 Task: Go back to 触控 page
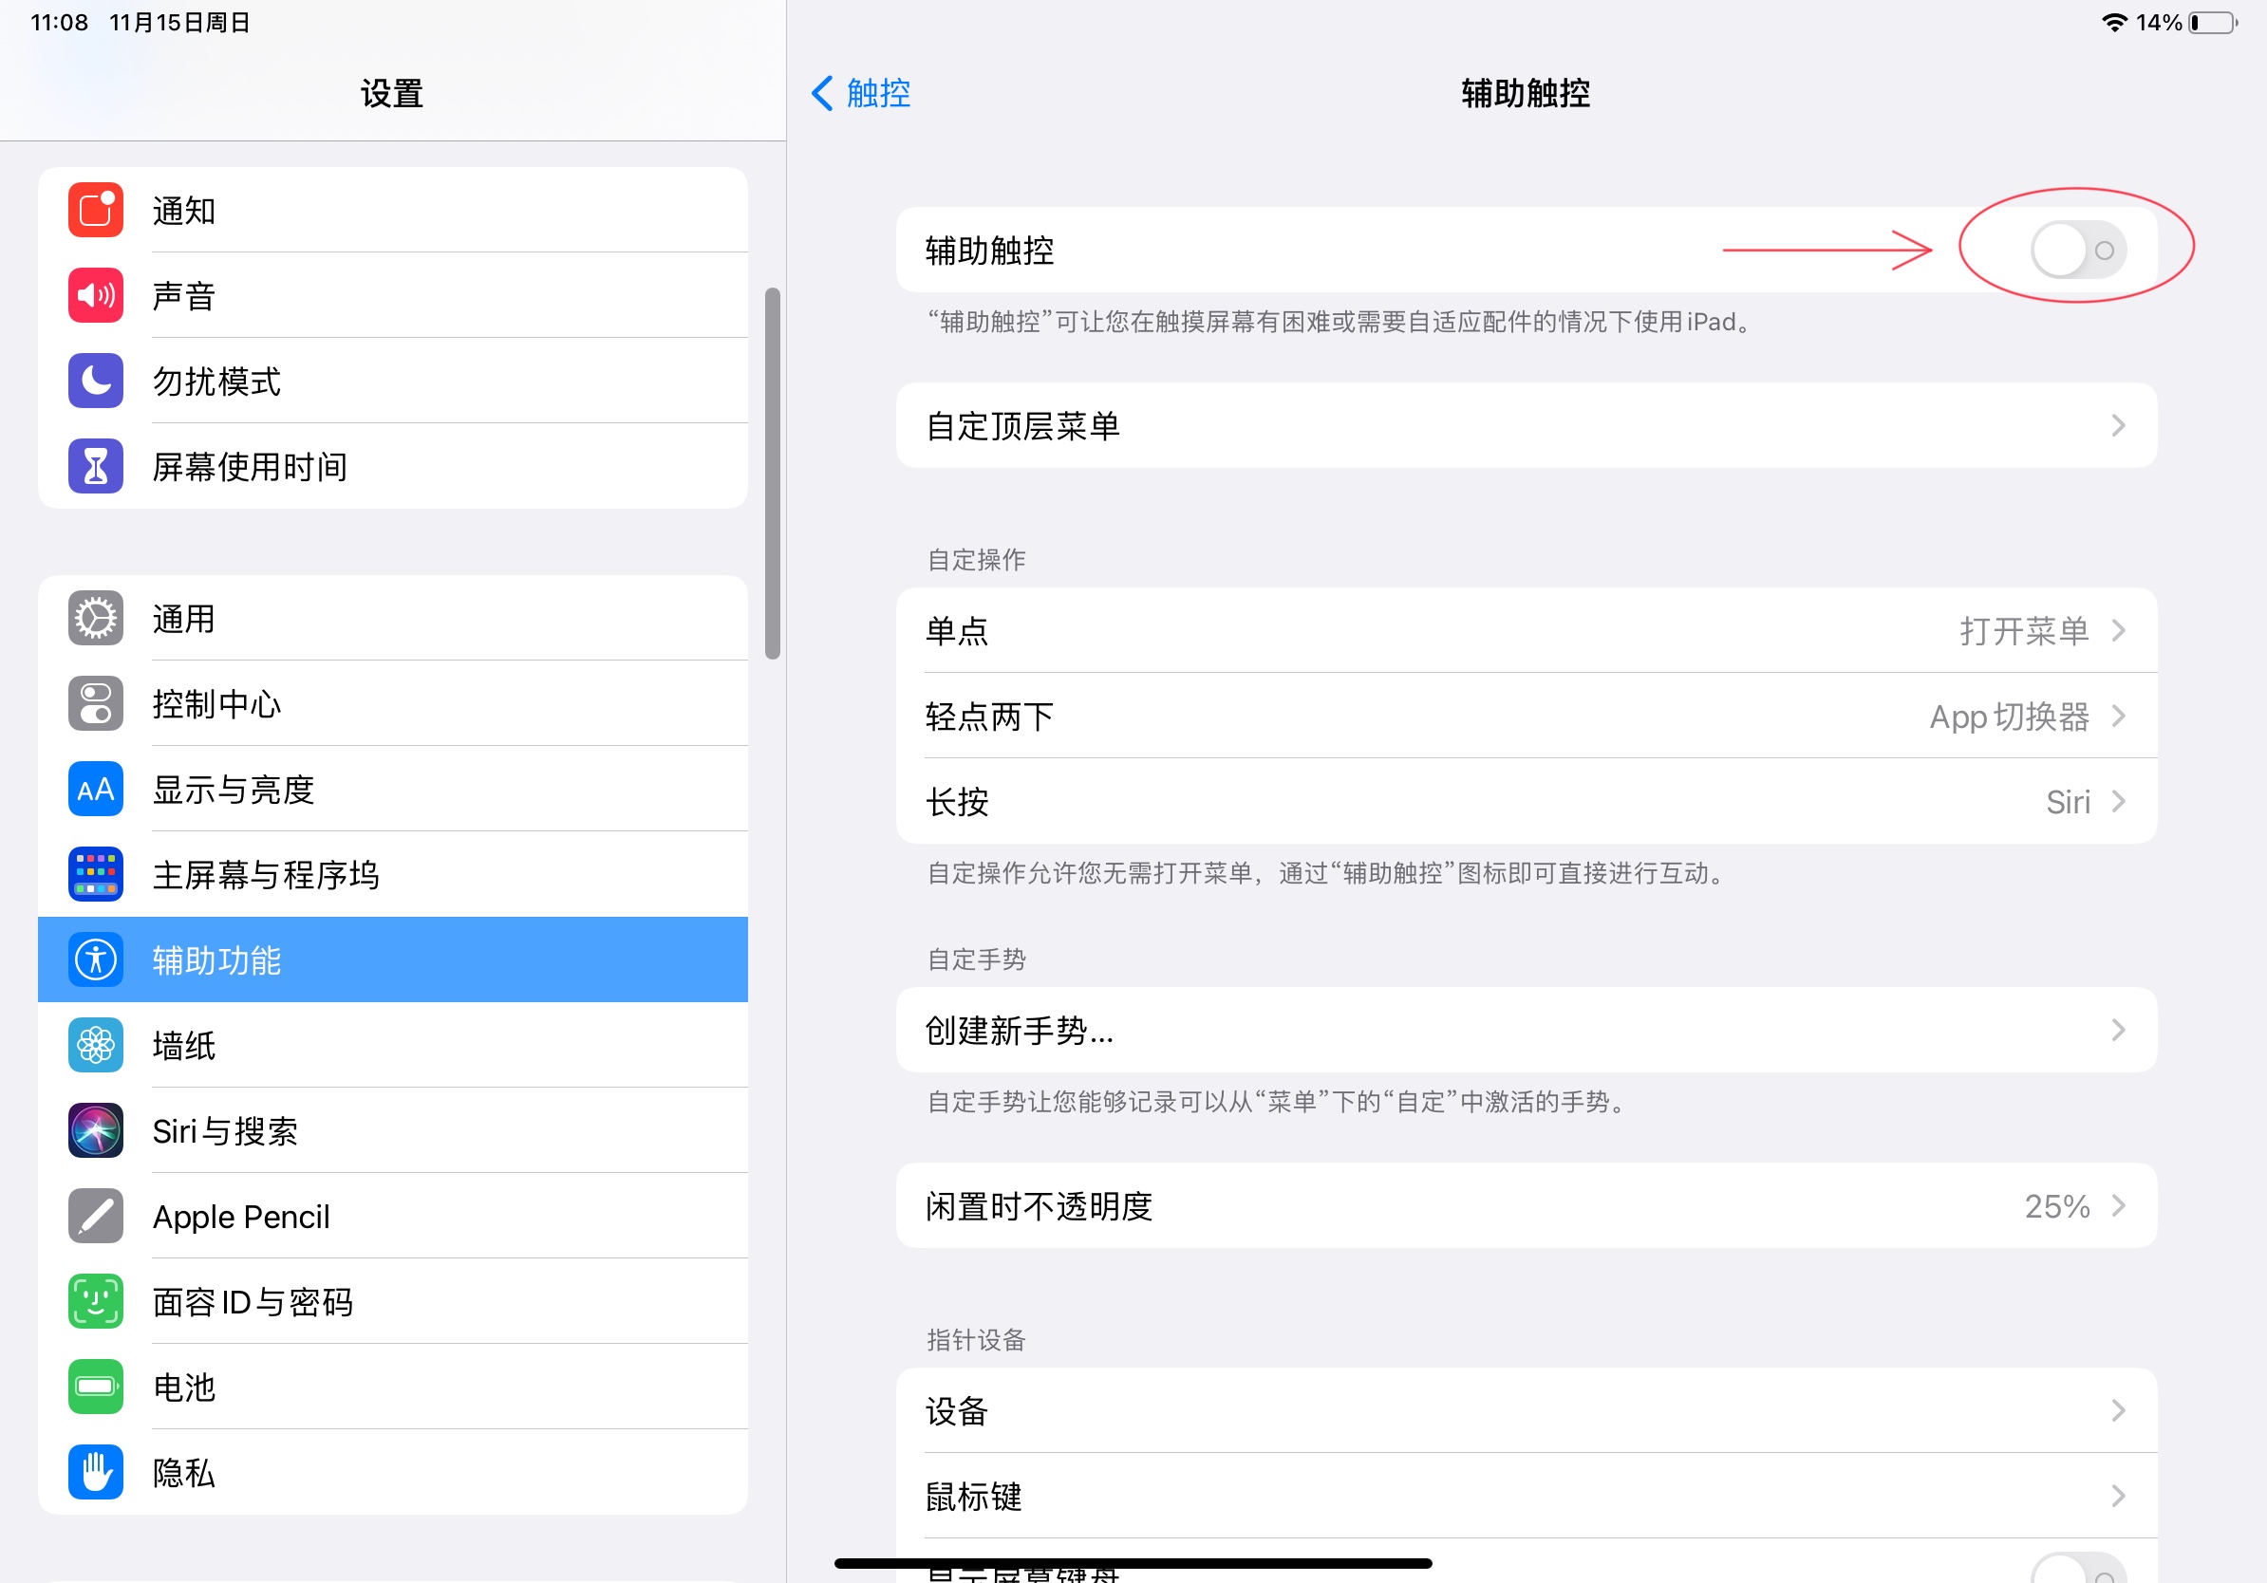861,93
